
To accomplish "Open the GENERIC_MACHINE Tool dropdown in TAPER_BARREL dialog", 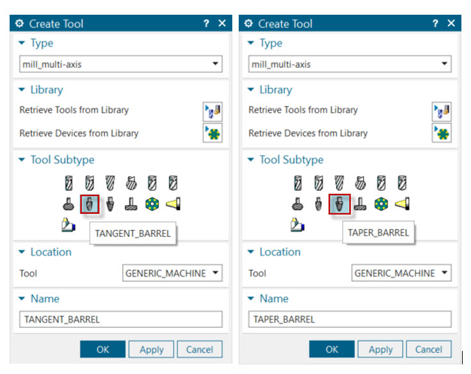I will (401, 273).
